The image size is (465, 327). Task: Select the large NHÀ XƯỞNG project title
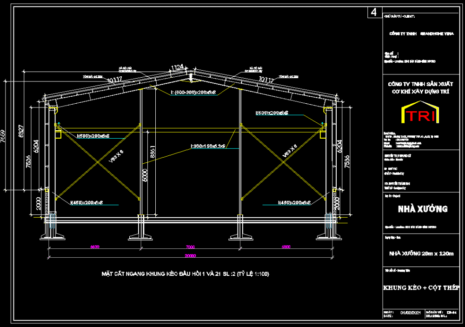click(x=423, y=209)
